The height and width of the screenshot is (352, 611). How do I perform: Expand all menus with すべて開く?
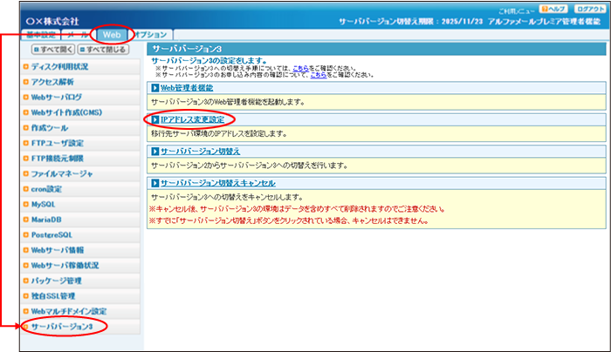point(52,49)
